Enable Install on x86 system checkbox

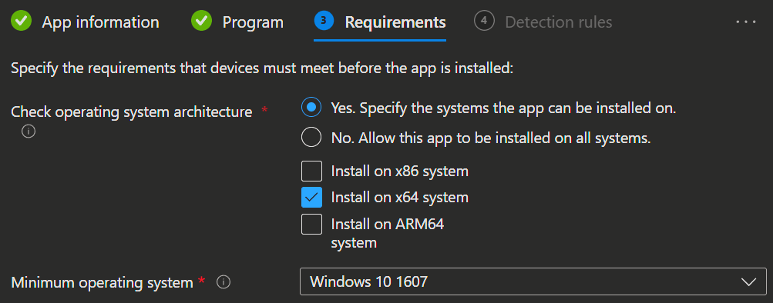pyautogui.click(x=311, y=171)
